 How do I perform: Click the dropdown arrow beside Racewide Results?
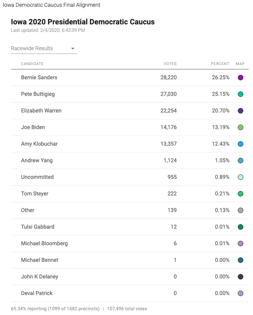click(73, 48)
